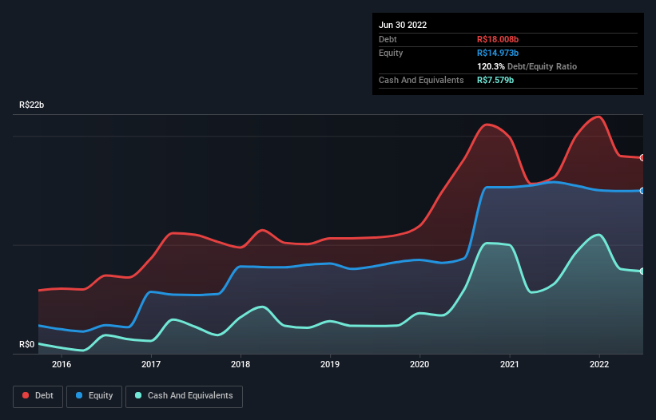
Task: Click the 2017 x-axis label
Action: (151, 364)
